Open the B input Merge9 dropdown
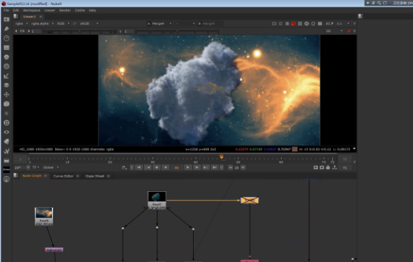The image size is (413, 262). (210, 24)
